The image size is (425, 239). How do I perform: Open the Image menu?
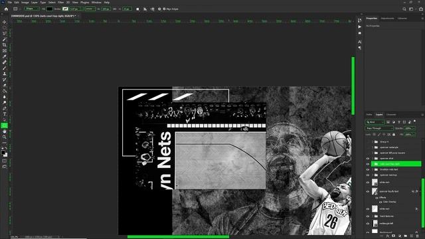25,3
